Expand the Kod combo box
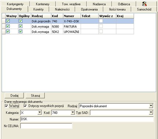Screen dimensions: 158x139 point(73,113)
